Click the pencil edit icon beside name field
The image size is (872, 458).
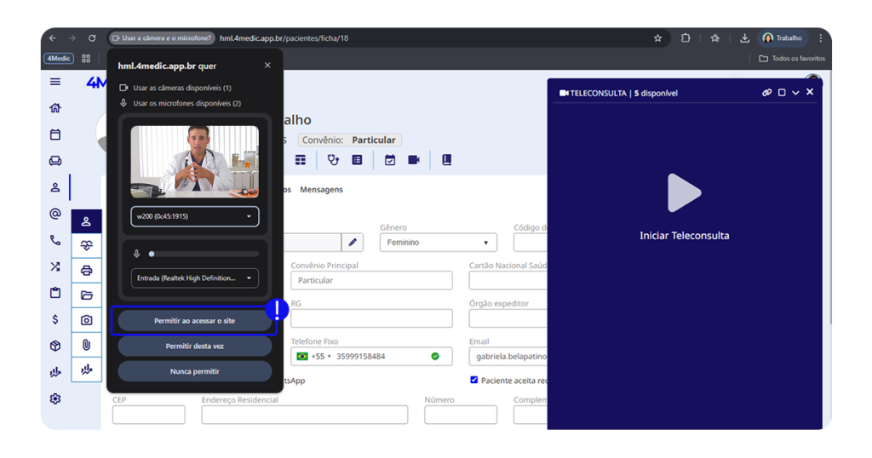click(x=353, y=243)
